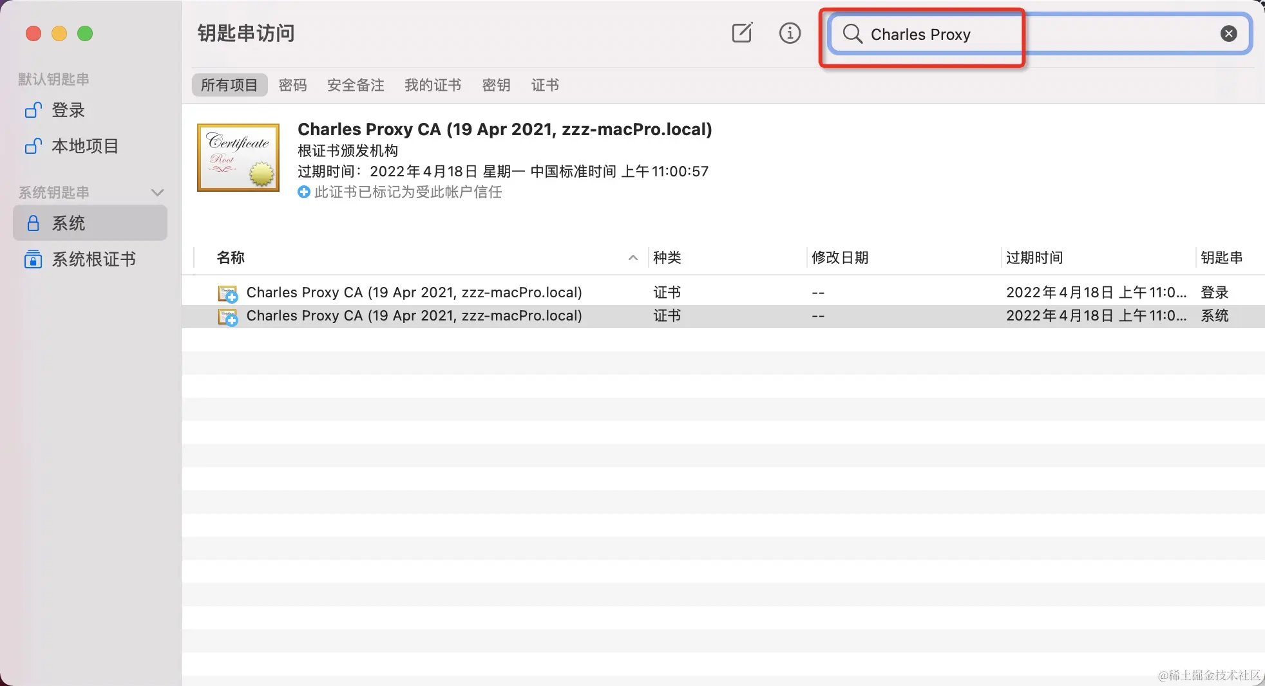Switch to the 安全备注 tab
Image resolution: width=1265 pixels, height=686 pixels.
[x=356, y=85]
